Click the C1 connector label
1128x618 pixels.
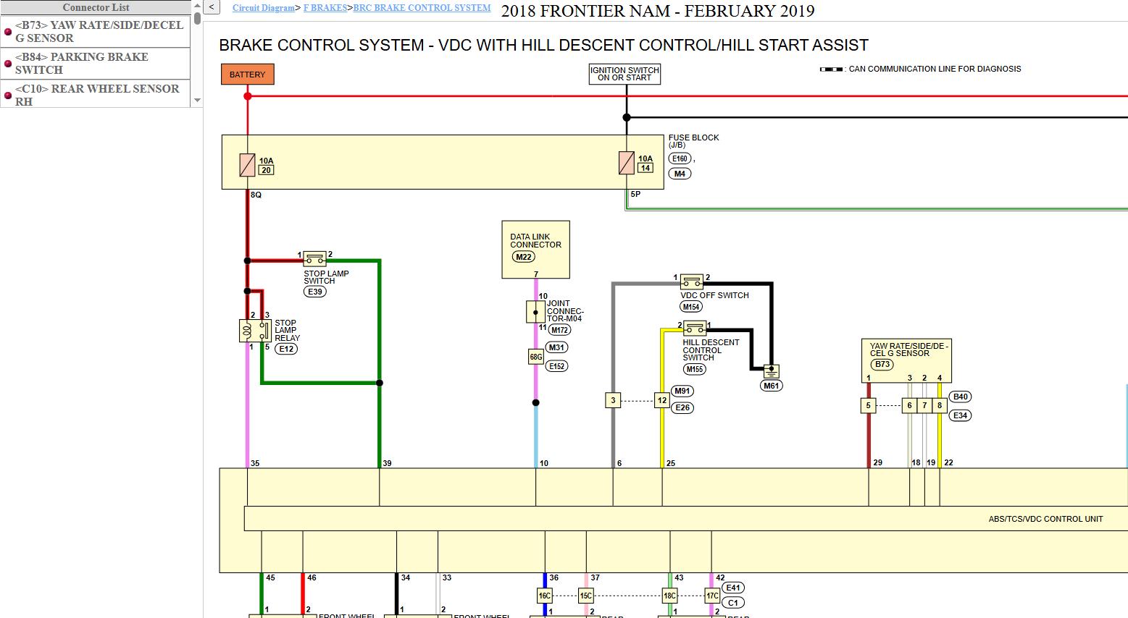pyautogui.click(x=733, y=603)
